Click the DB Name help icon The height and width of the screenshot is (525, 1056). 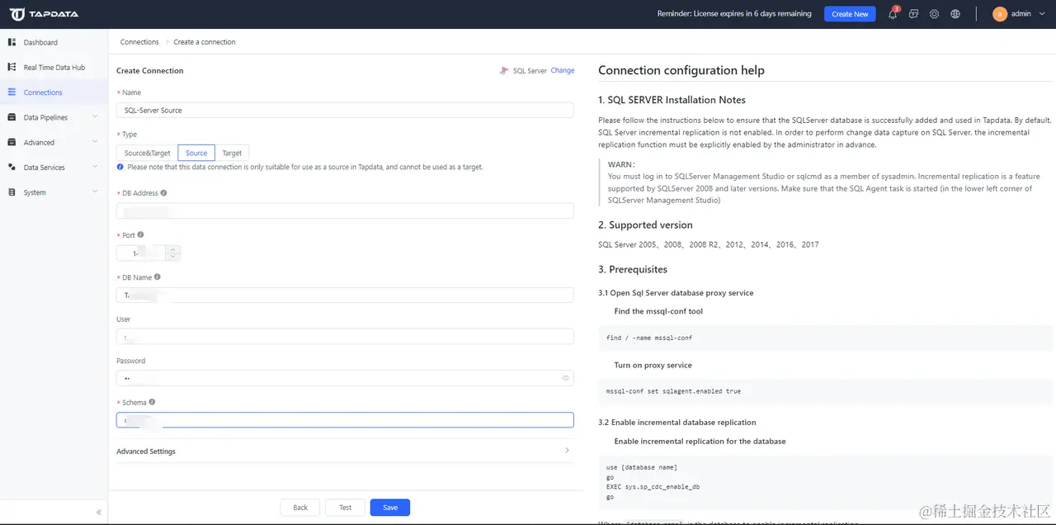click(158, 277)
